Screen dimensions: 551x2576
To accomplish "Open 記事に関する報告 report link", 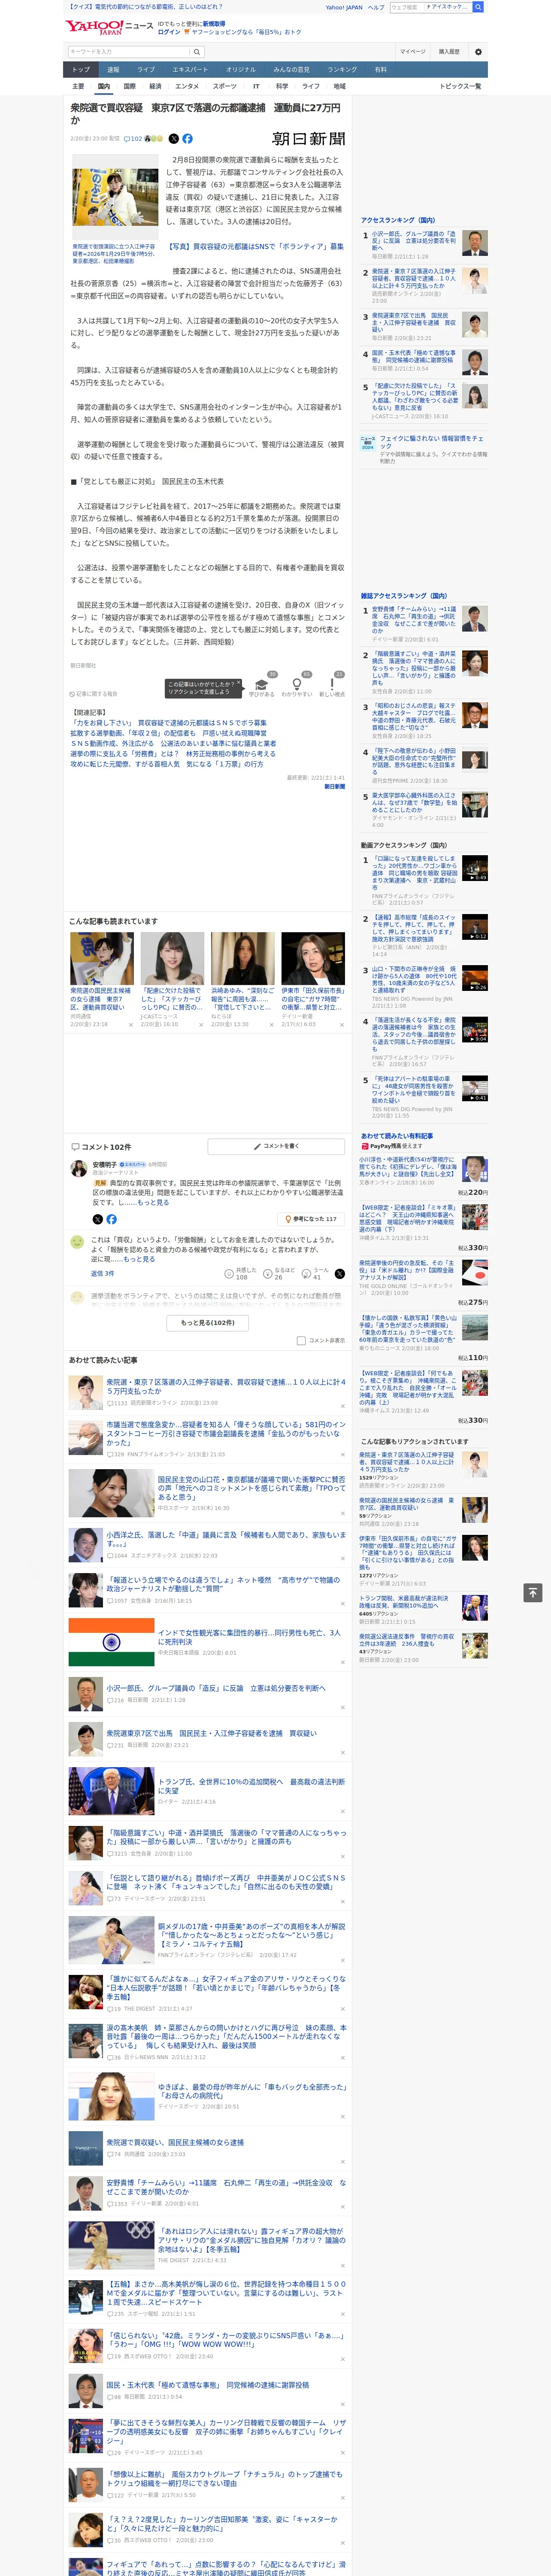I will pyautogui.click(x=93, y=693).
